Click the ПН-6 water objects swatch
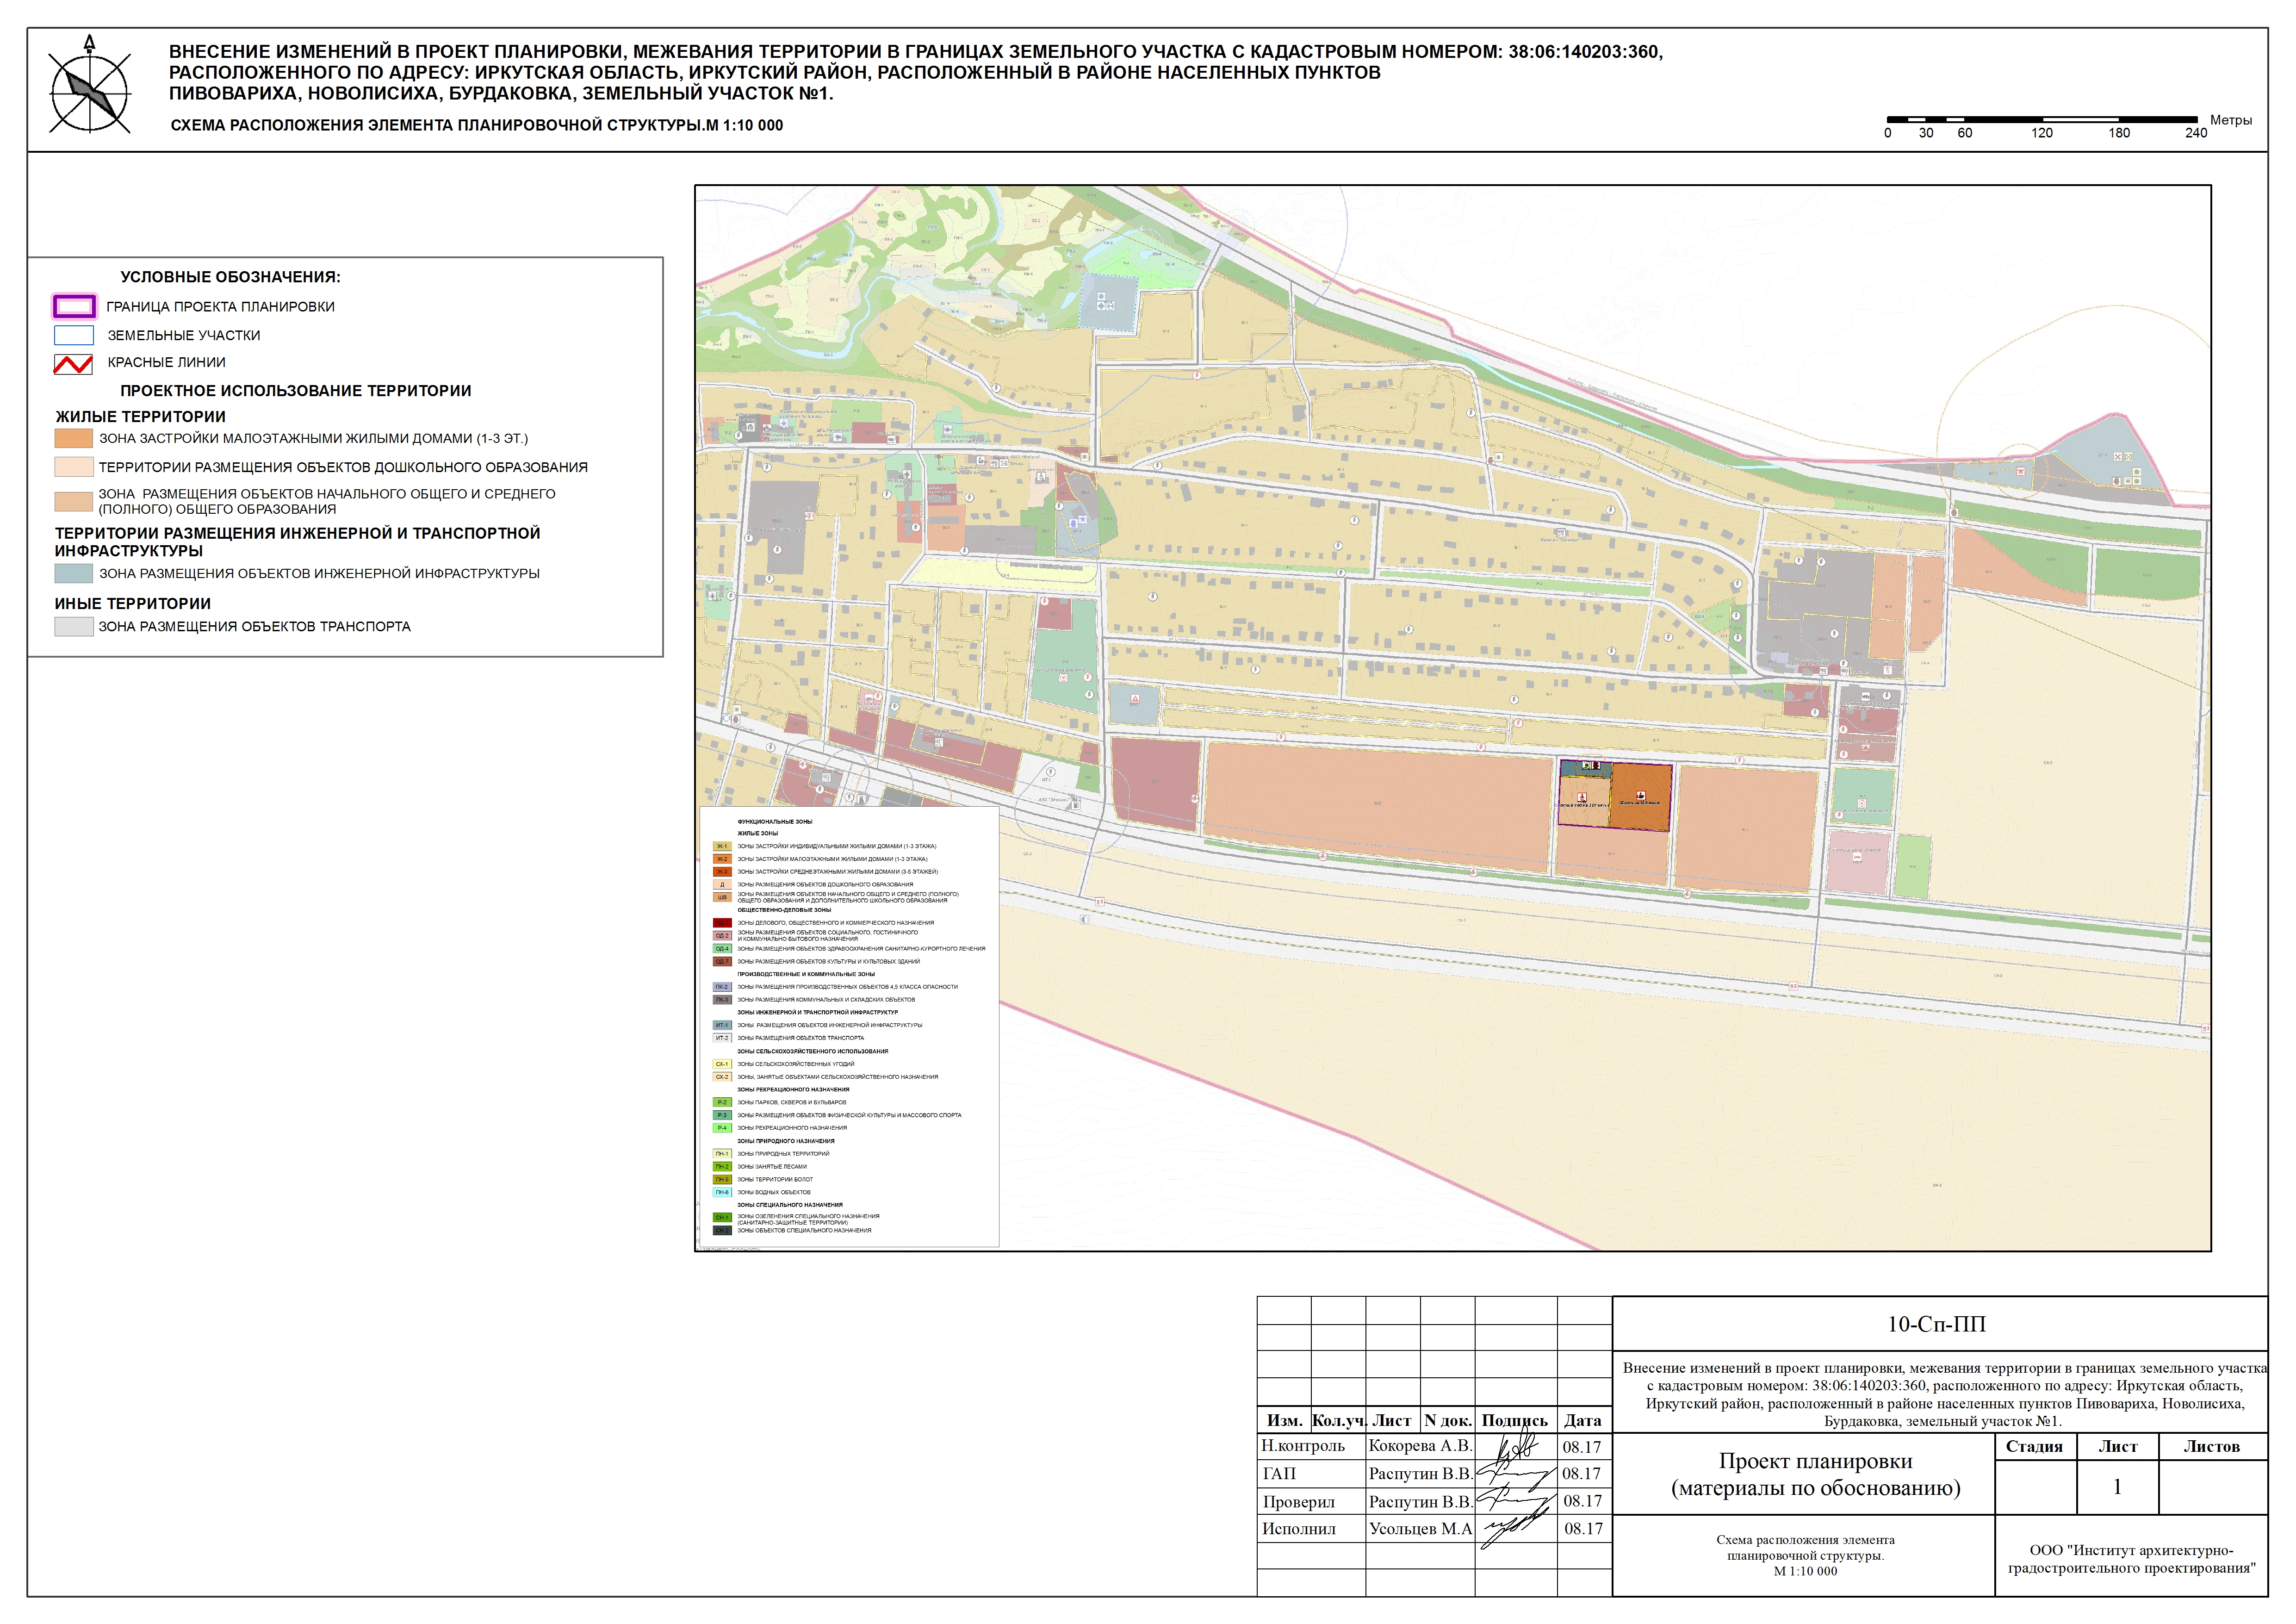The image size is (2296, 1624). coord(722,1192)
